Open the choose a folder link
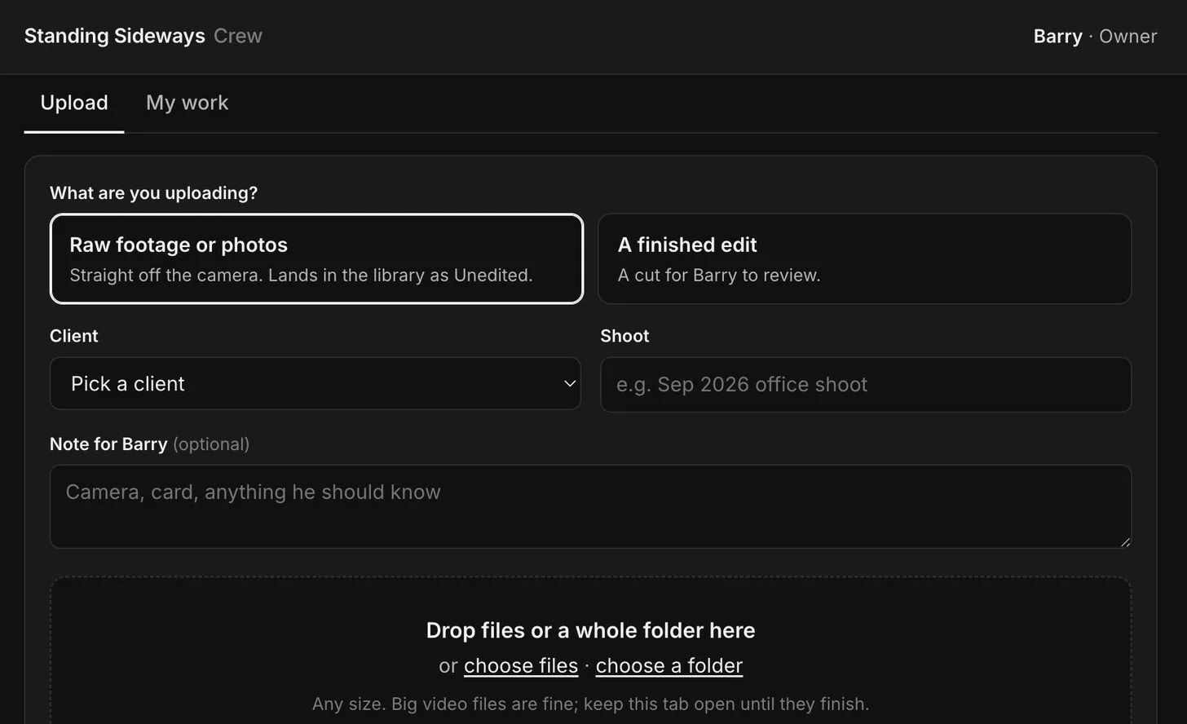Image resolution: width=1187 pixels, height=724 pixels. (669, 665)
